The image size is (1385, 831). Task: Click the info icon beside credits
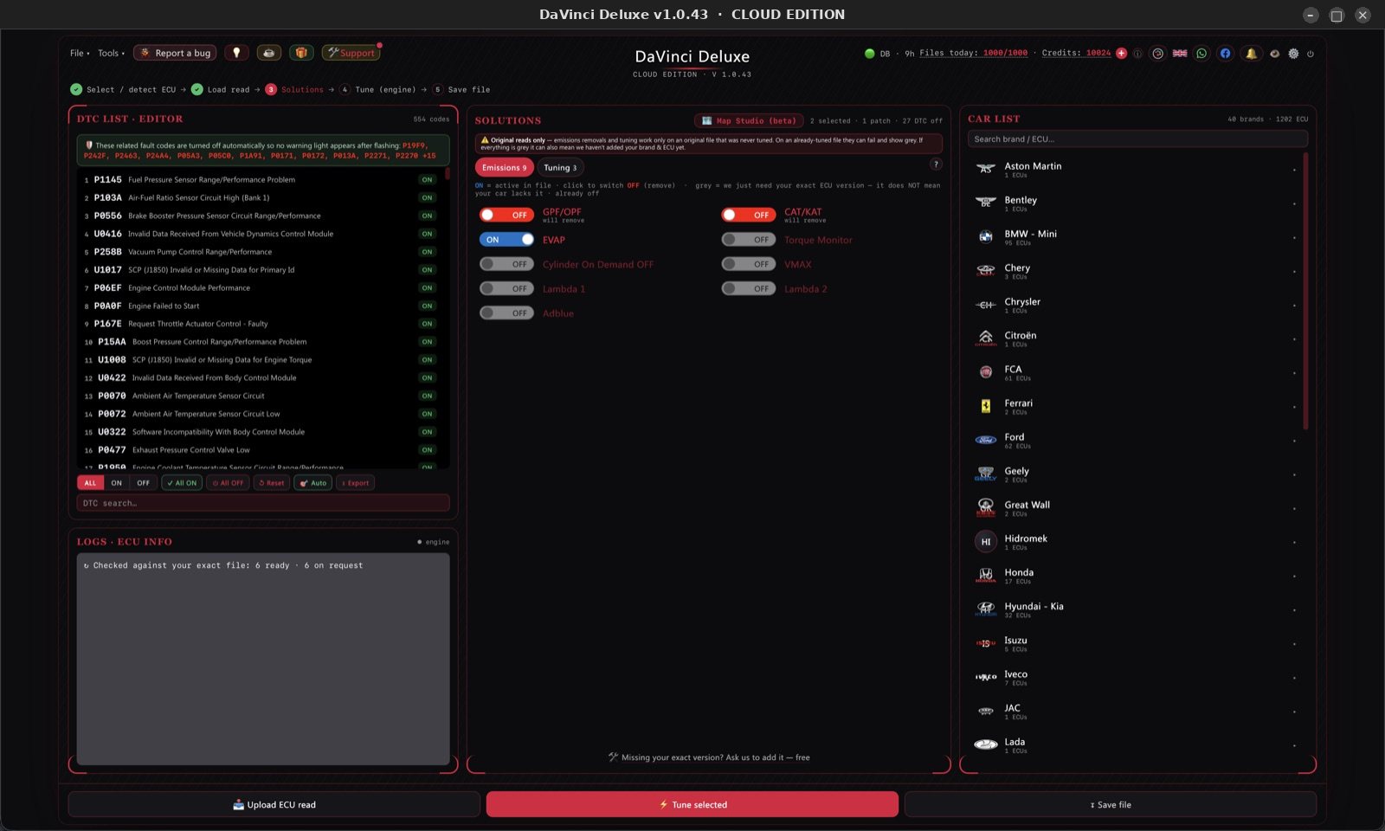[x=1137, y=54]
